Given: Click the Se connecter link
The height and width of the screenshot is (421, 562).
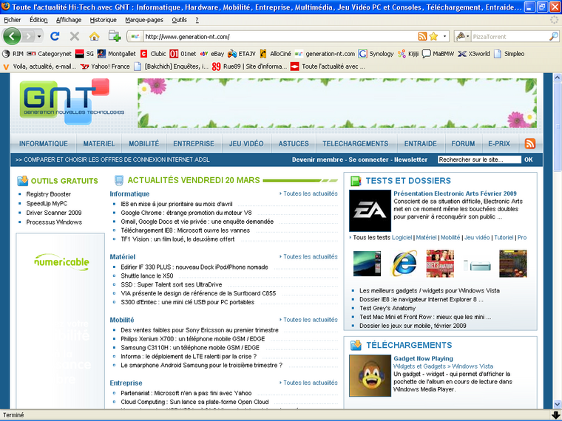Looking at the screenshot, I should (x=368, y=160).
